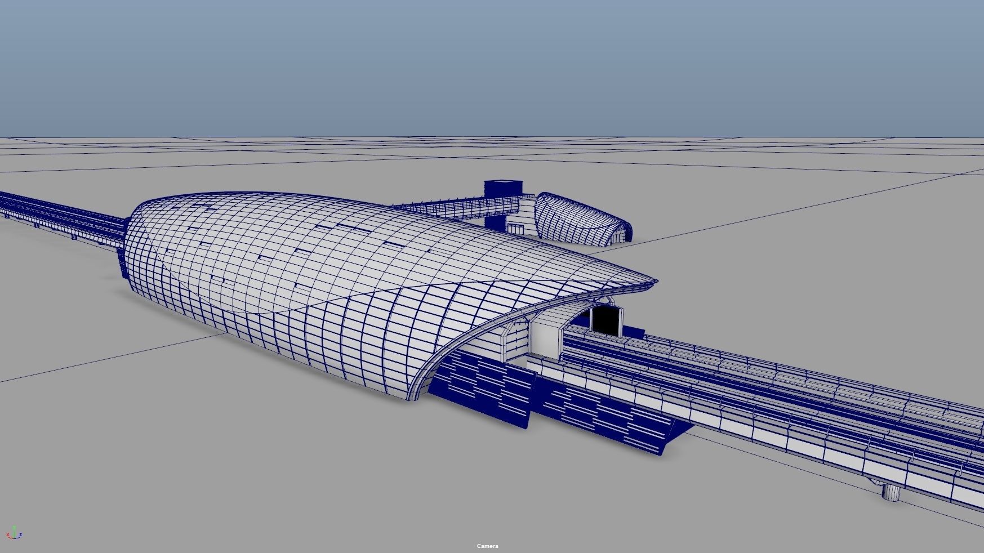Click the XYZ axis orientation gizmo
This screenshot has height=553, width=984.
(x=14, y=532)
